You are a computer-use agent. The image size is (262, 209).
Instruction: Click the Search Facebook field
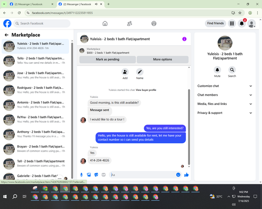[42, 24]
